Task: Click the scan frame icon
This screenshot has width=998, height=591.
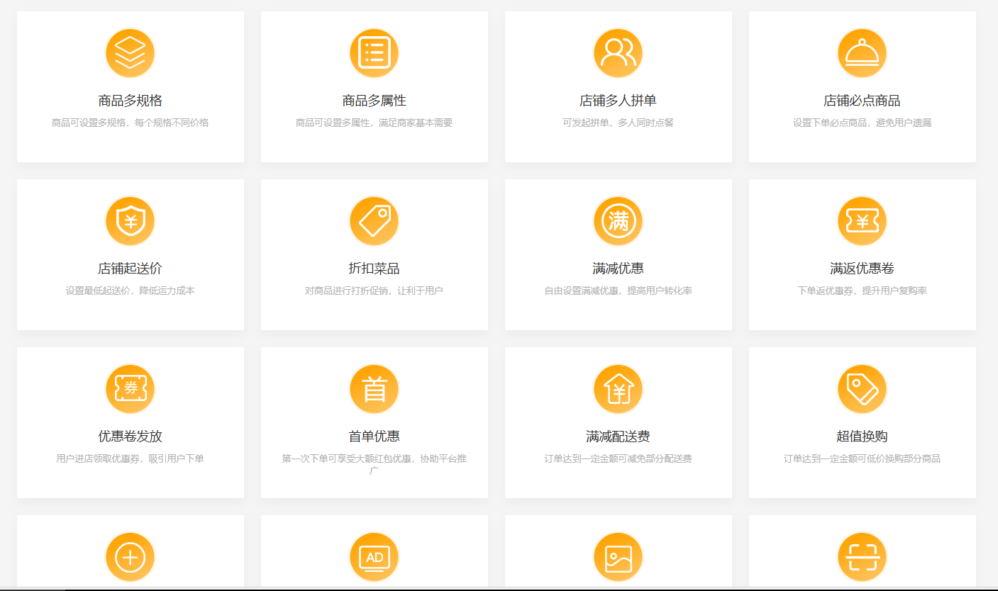Action: coord(862,557)
